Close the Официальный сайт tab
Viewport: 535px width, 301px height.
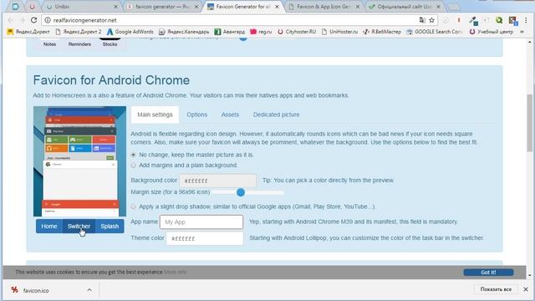438,7
